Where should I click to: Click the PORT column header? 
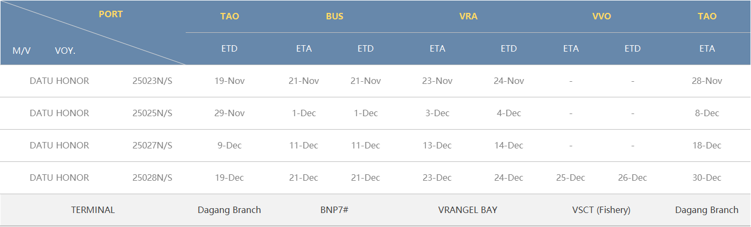pyautogui.click(x=111, y=15)
